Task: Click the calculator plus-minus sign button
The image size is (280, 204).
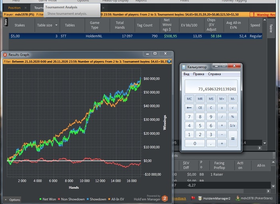Action: [222, 108]
